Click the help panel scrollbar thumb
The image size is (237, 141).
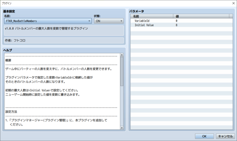pos(122,71)
